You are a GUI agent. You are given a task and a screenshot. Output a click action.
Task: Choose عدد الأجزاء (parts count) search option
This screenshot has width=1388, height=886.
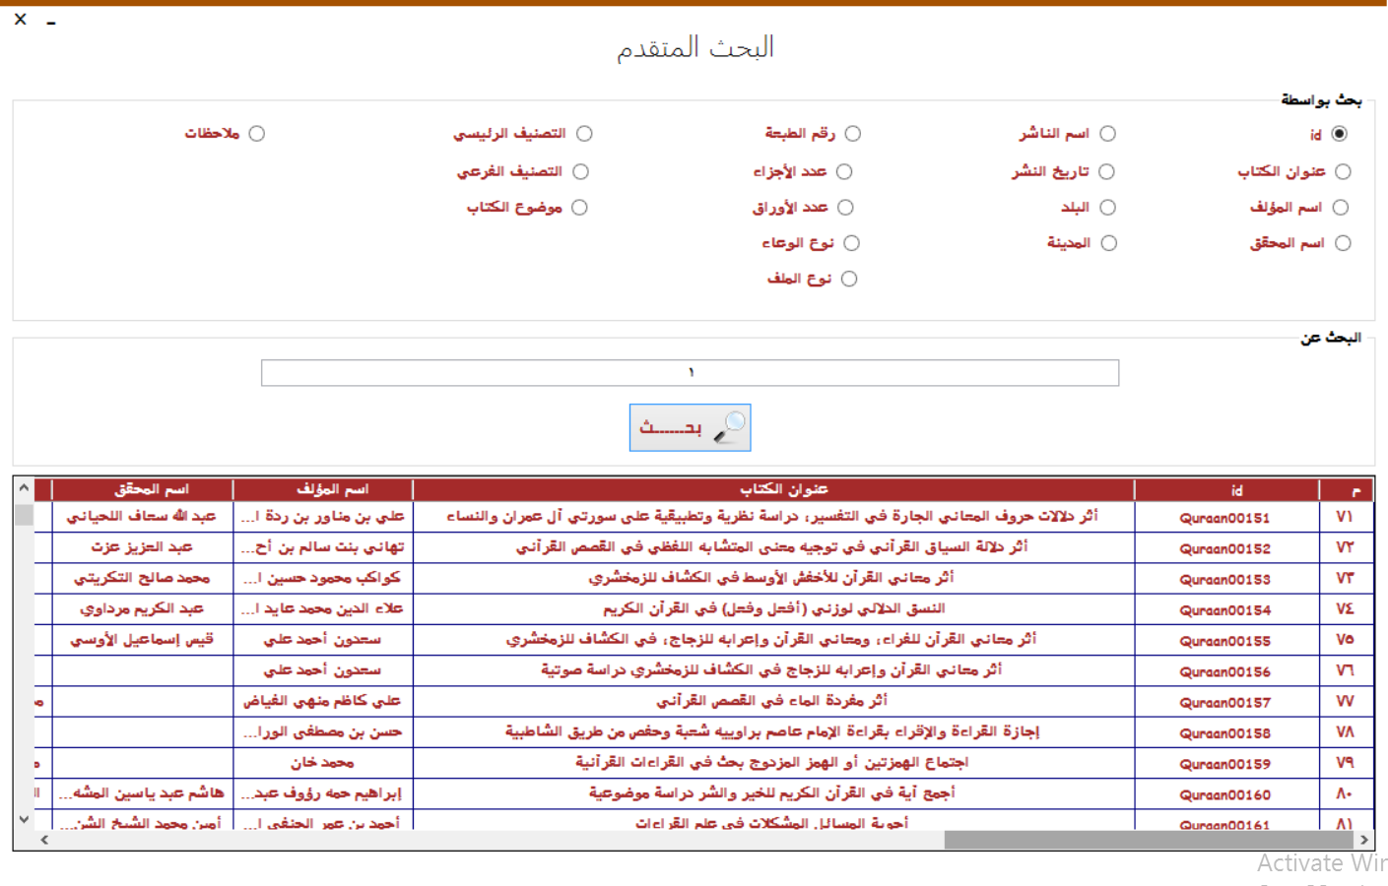click(844, 170)
